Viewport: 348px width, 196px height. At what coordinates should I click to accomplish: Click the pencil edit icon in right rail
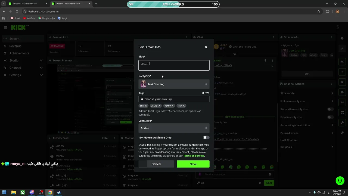(x=342, y=48)
